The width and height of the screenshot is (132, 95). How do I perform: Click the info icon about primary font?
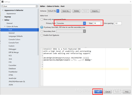[x=42, y=27]
